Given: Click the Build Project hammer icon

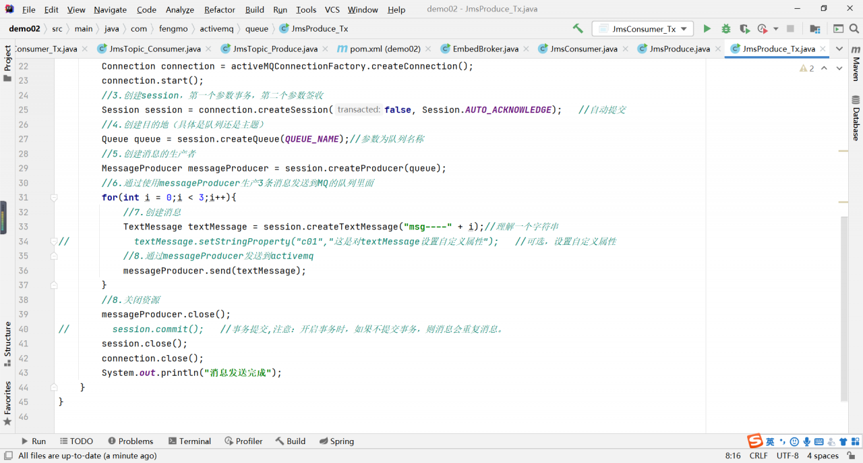Looking at the screenshot, I should 578,29.
